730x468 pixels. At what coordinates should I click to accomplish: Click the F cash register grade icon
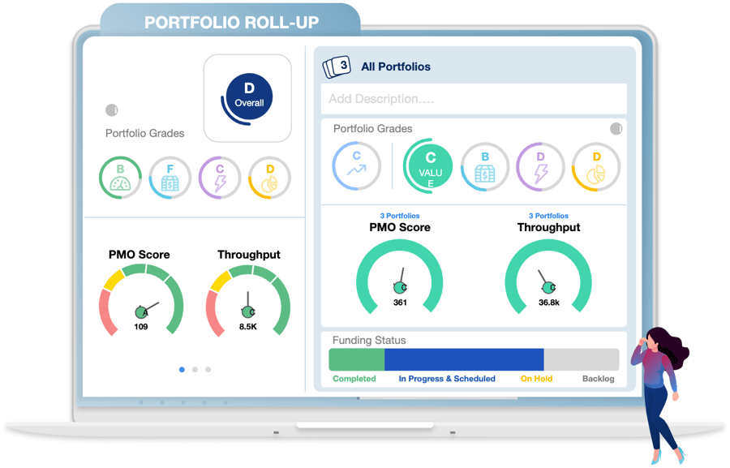pos(170,177)
